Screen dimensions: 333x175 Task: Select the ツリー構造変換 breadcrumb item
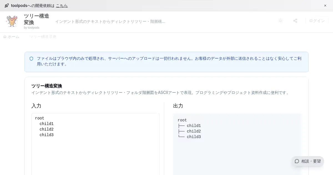coord(43,37)
